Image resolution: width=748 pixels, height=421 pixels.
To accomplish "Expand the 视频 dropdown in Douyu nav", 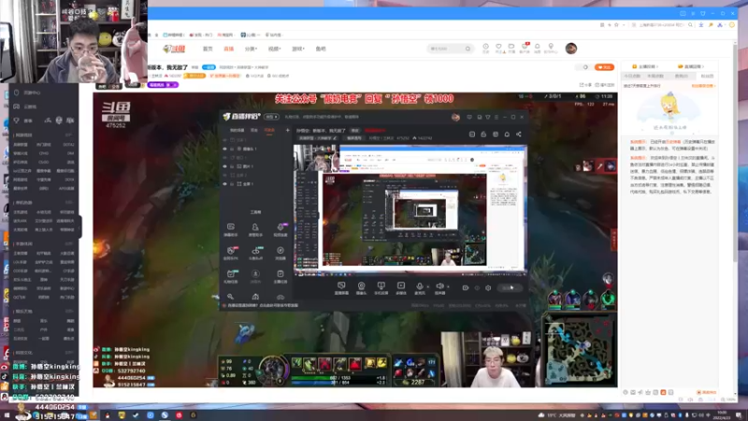I will point(274,49).
